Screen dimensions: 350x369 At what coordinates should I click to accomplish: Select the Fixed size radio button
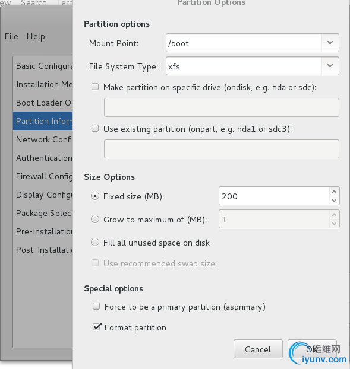click(x=95, y=196)
